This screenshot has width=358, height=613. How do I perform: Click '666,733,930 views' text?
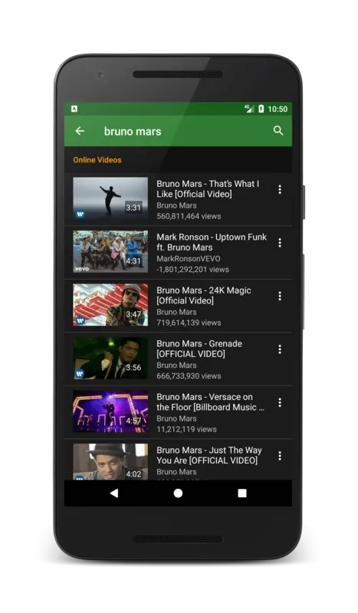189,375
